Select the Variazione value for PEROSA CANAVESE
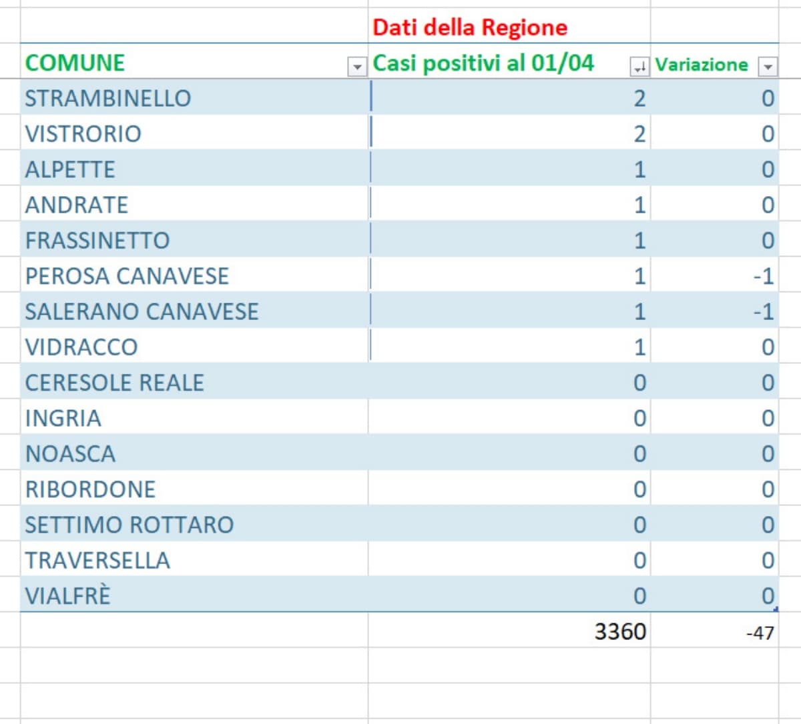This screenshot has width=801, height=724. 762,276
